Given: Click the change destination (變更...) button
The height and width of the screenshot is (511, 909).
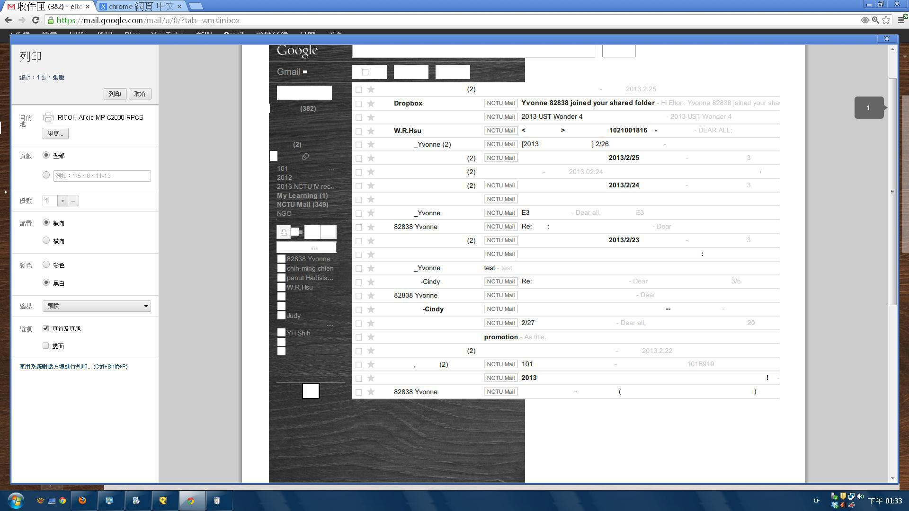Looking at the screenshot, I should point(55,133).
